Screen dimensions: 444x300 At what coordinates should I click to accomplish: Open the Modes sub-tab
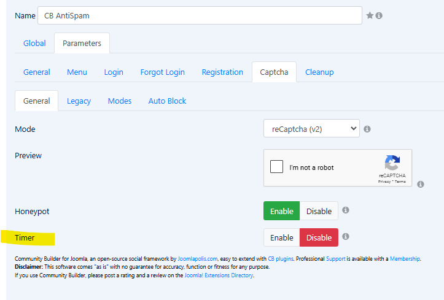[120, 101]
